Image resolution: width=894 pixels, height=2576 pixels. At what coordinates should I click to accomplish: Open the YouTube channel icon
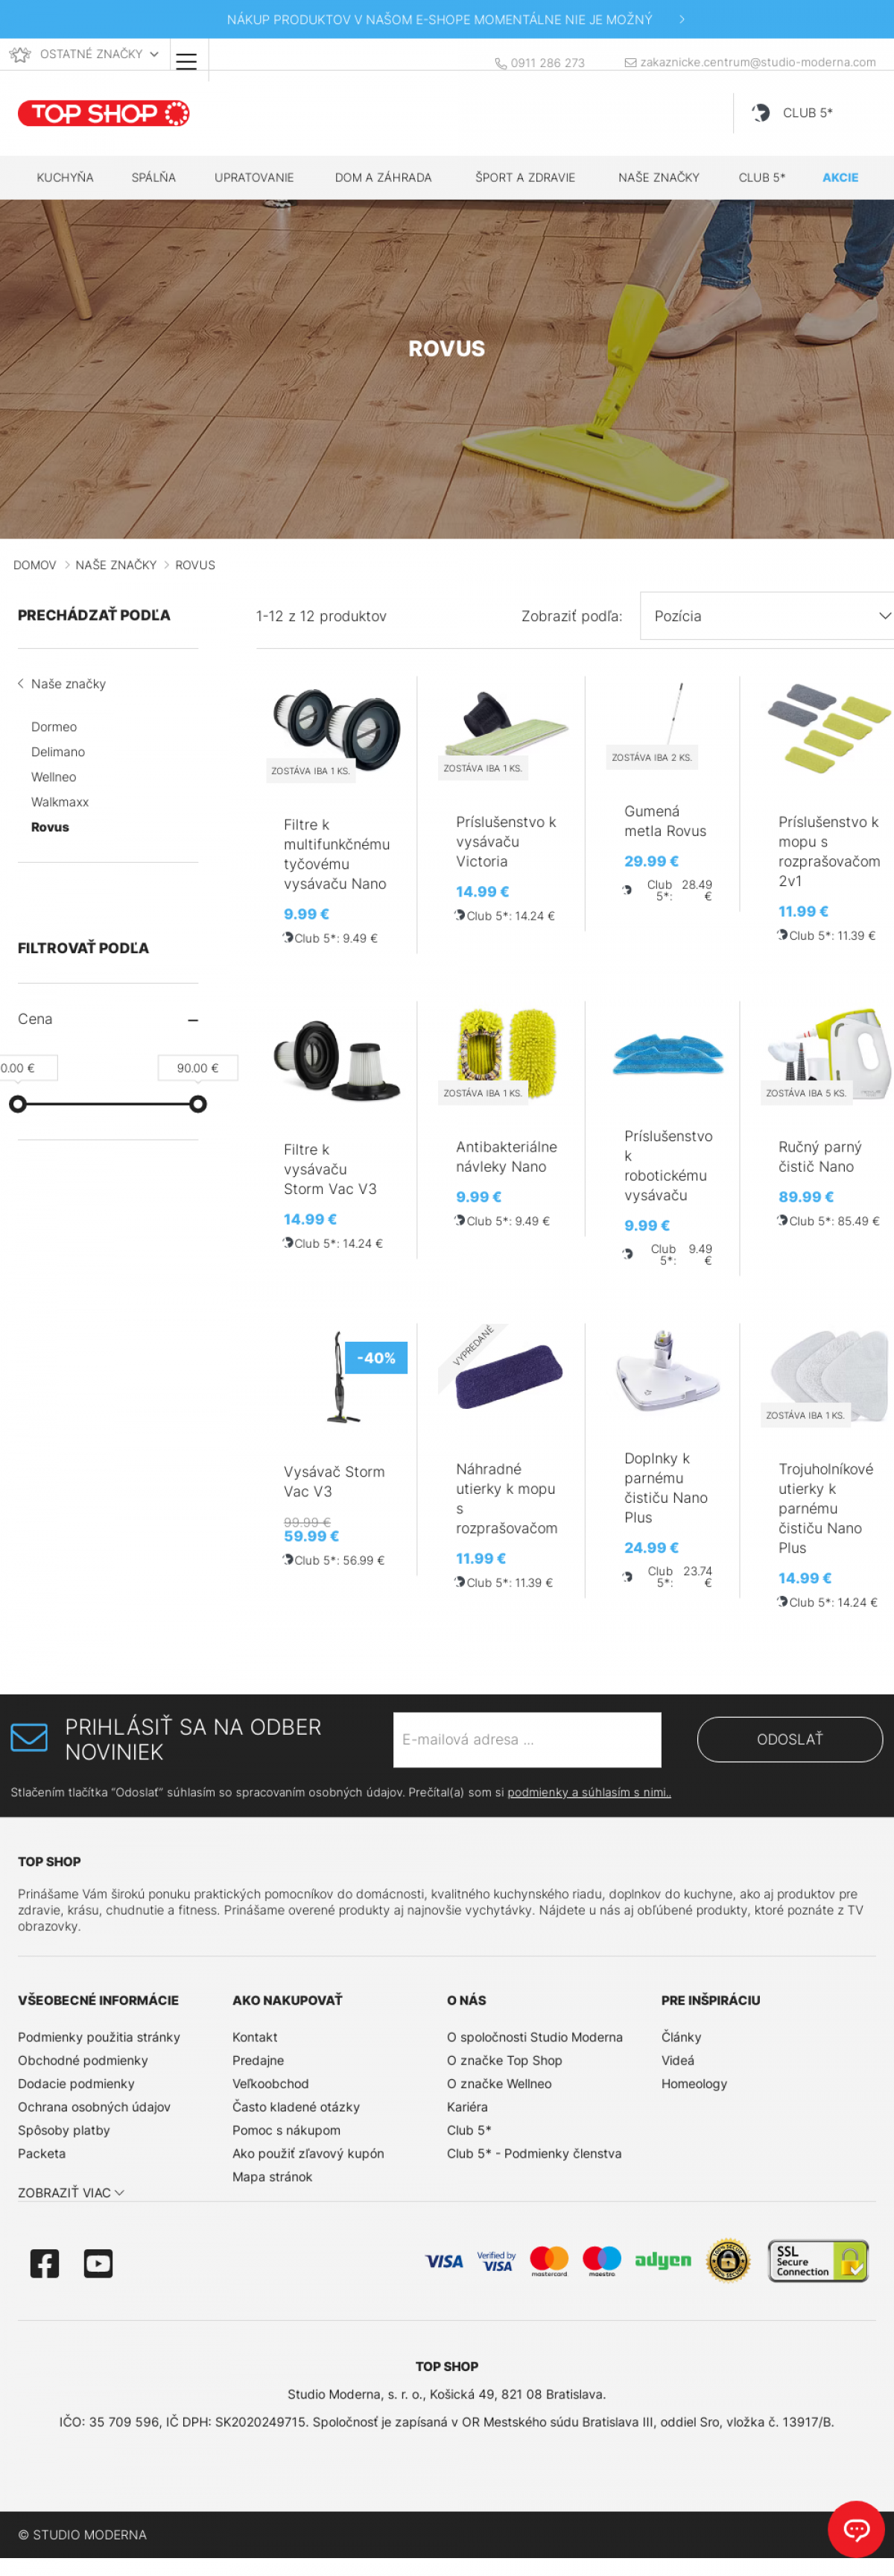(x=98, y=2262)
